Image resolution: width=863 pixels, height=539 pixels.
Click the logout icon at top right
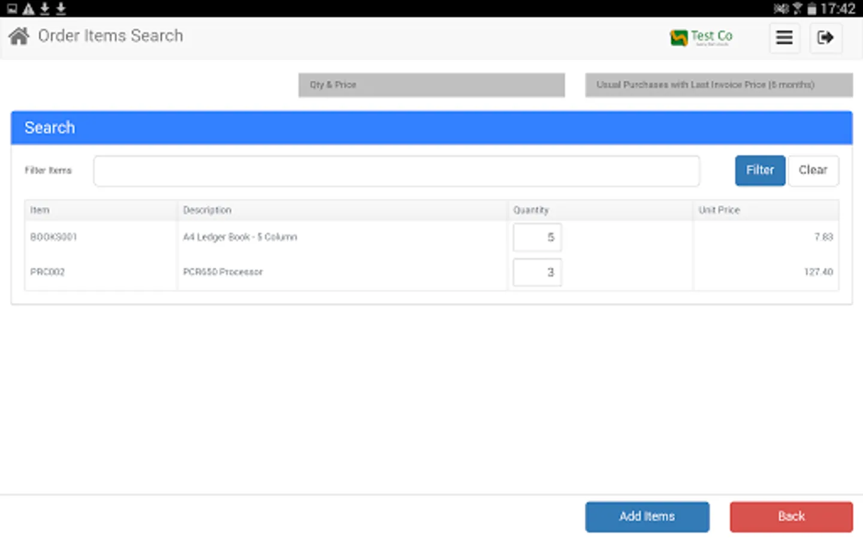[x=826, y=38]
